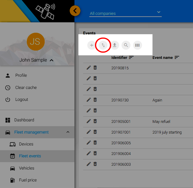Viewport: 193px width, 188px height.
Task: Delete the 2019 july starting event
Action: (95, 132)
